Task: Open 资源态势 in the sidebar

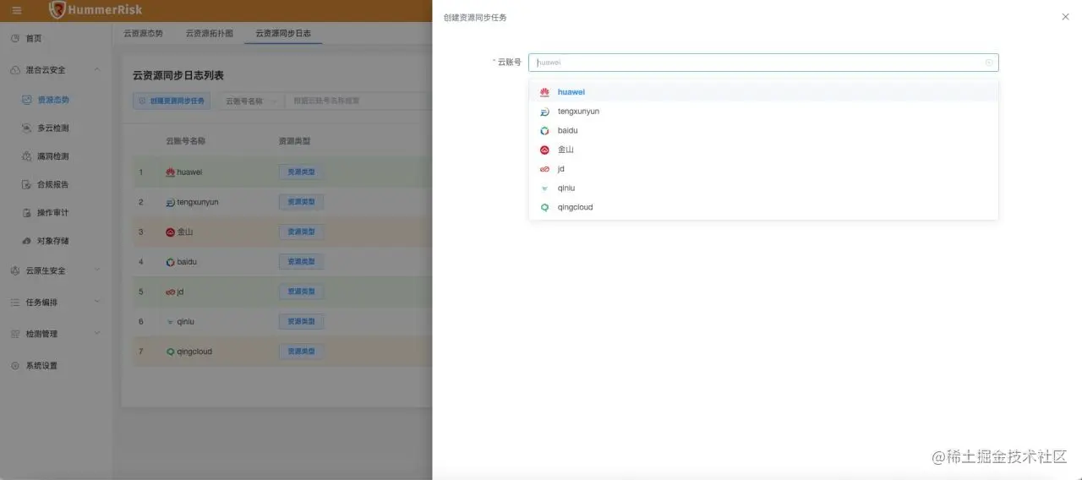Action: 55,100
